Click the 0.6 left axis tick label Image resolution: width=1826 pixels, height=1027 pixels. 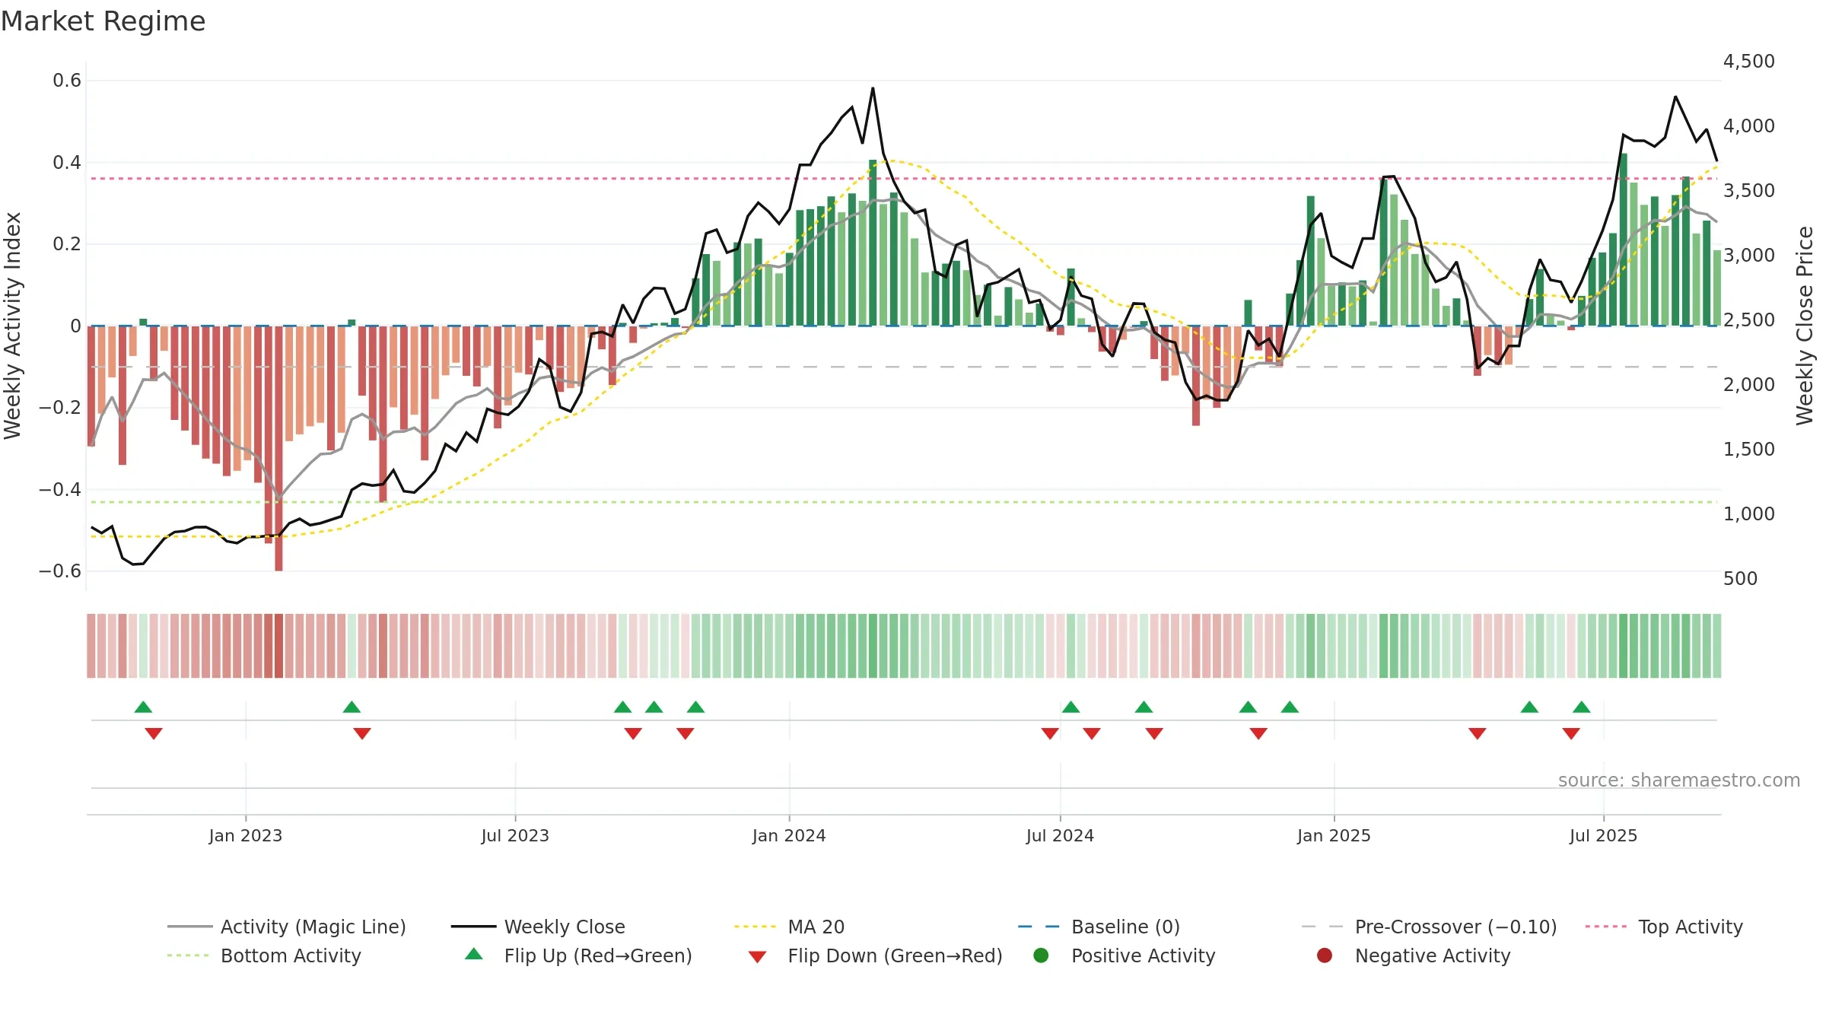tap(67, 81)
